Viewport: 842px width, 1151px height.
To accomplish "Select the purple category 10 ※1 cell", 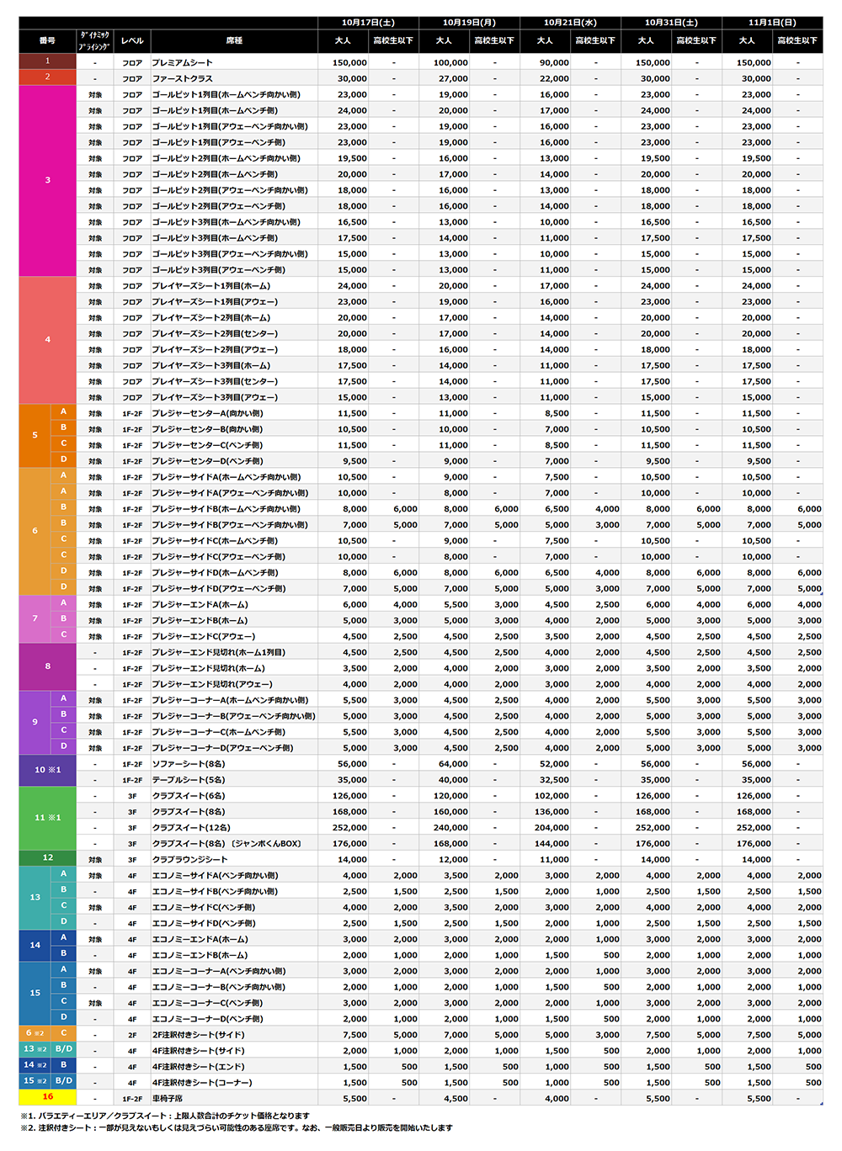I will pos(47,770).
